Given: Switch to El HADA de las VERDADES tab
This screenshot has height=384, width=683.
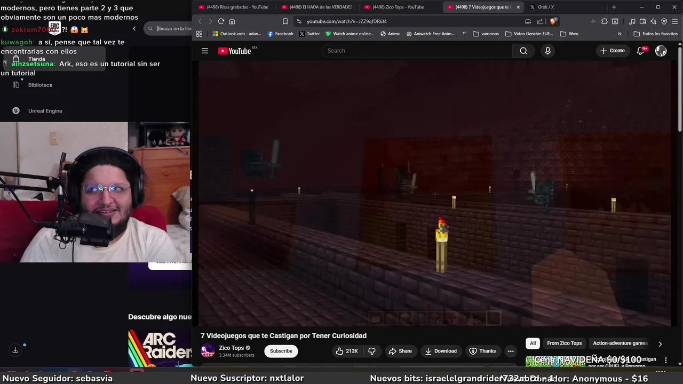Looking at the screenshot, I should [x=316, y=7].
